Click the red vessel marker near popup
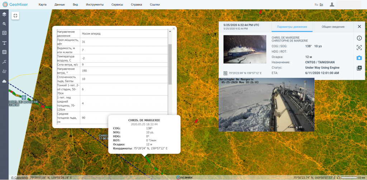This screenshot has width=367, height=180. tap(196, 121)
